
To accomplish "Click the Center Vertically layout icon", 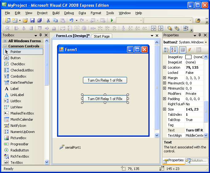I will pos(161,28).
